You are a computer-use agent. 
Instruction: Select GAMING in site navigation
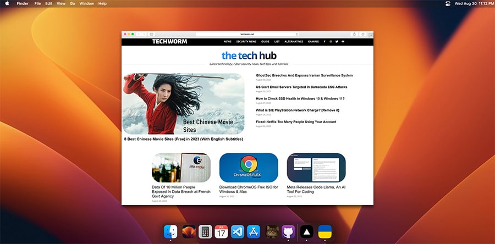(313, 42)
